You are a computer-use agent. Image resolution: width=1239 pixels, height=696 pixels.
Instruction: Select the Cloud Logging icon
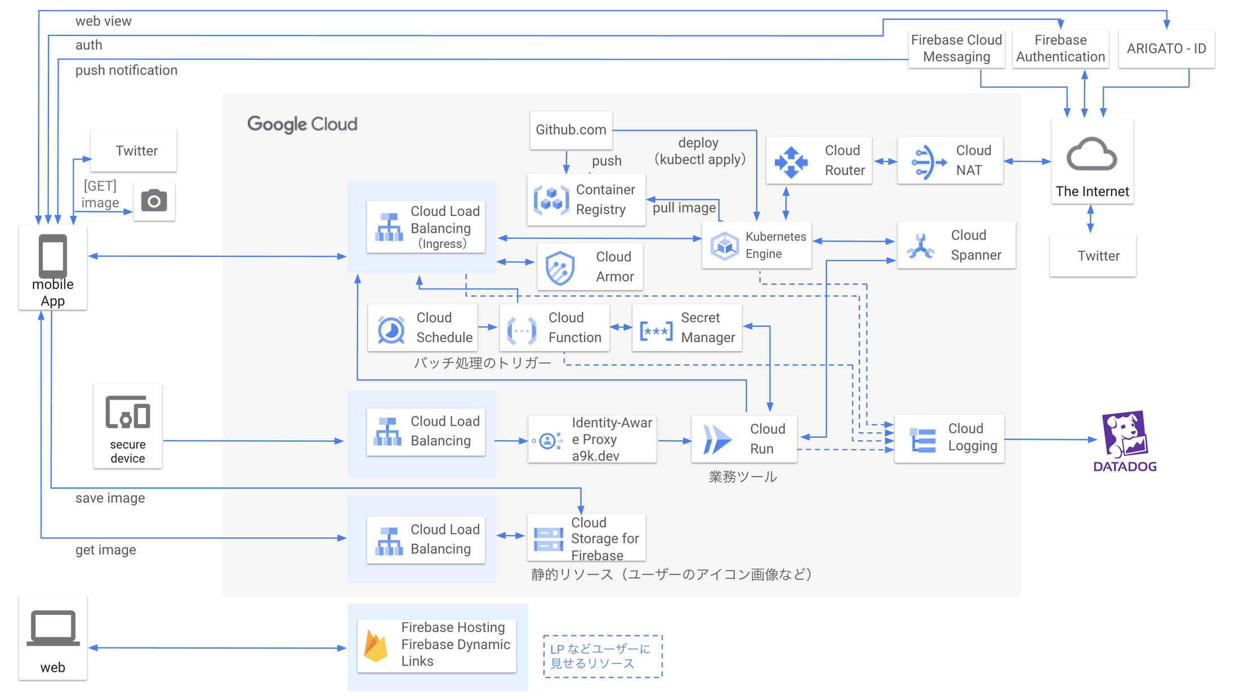point(923,440)
